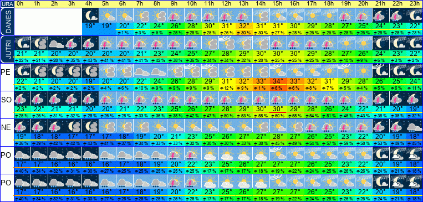Select the NE day row label
Image resolution: width=423 pixels, height=202 pixels.
click(7, 128)
